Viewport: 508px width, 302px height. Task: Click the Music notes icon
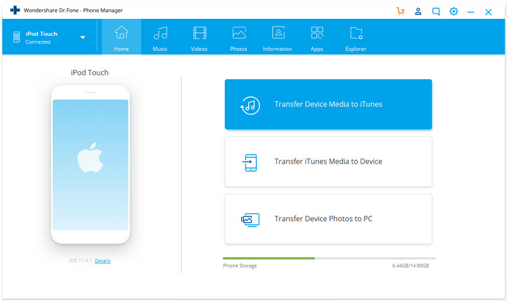(x=161, y=33)
